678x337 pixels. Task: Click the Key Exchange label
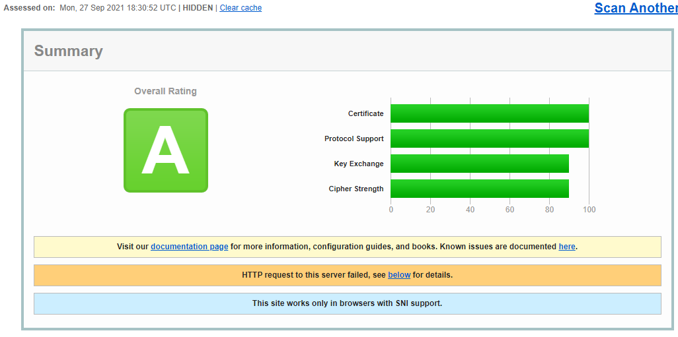tap(359, 164)
